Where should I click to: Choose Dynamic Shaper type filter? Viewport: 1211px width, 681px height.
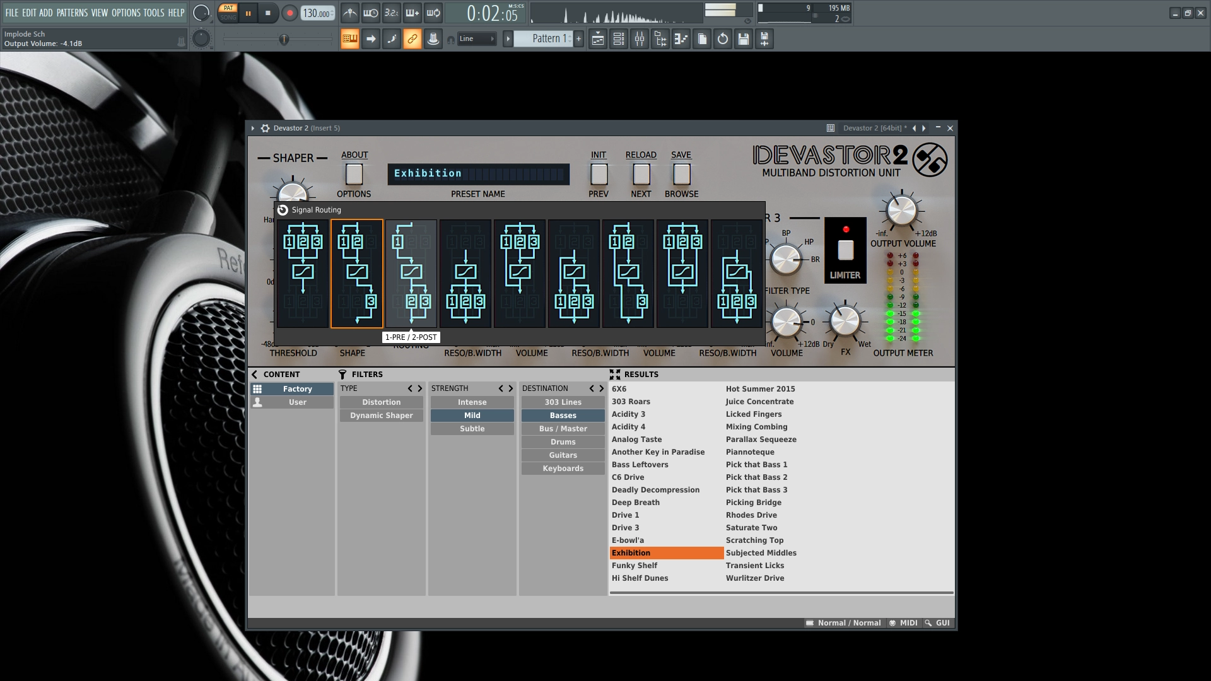(x=382, y=416)
